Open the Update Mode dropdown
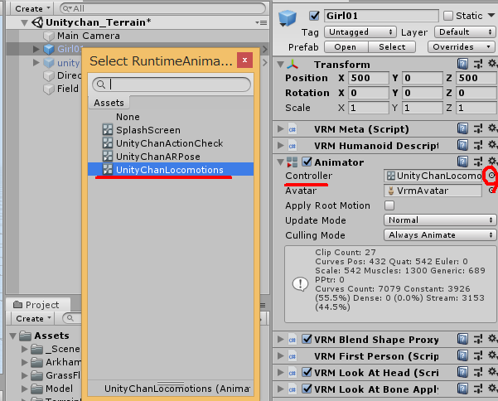 [x=440, y=220]
